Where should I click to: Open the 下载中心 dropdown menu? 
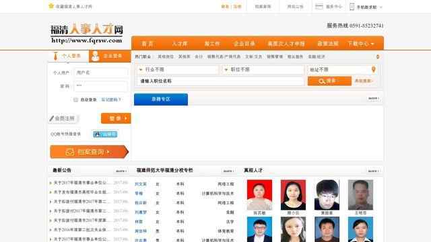(x=361, y=44)
